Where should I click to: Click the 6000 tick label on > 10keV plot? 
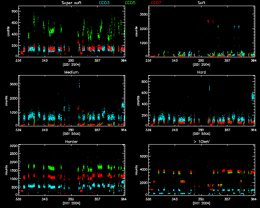click(x=143, y=156)
